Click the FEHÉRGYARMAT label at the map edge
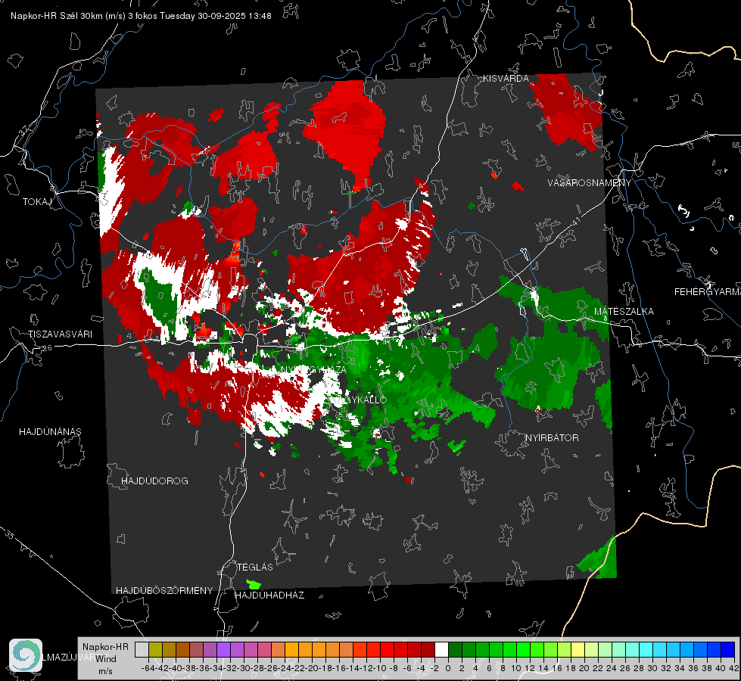 708,291
